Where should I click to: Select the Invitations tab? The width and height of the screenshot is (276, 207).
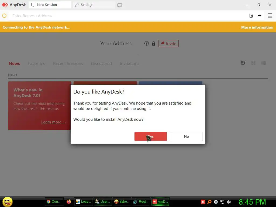point(130,64)
